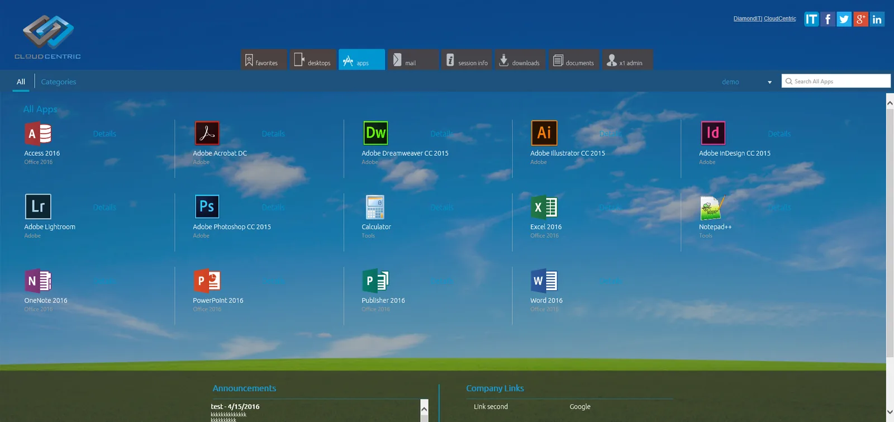Viewport: 894px width, 422px height.
Task: Click the page scrollbar up arrow
Action: point(890,103)
